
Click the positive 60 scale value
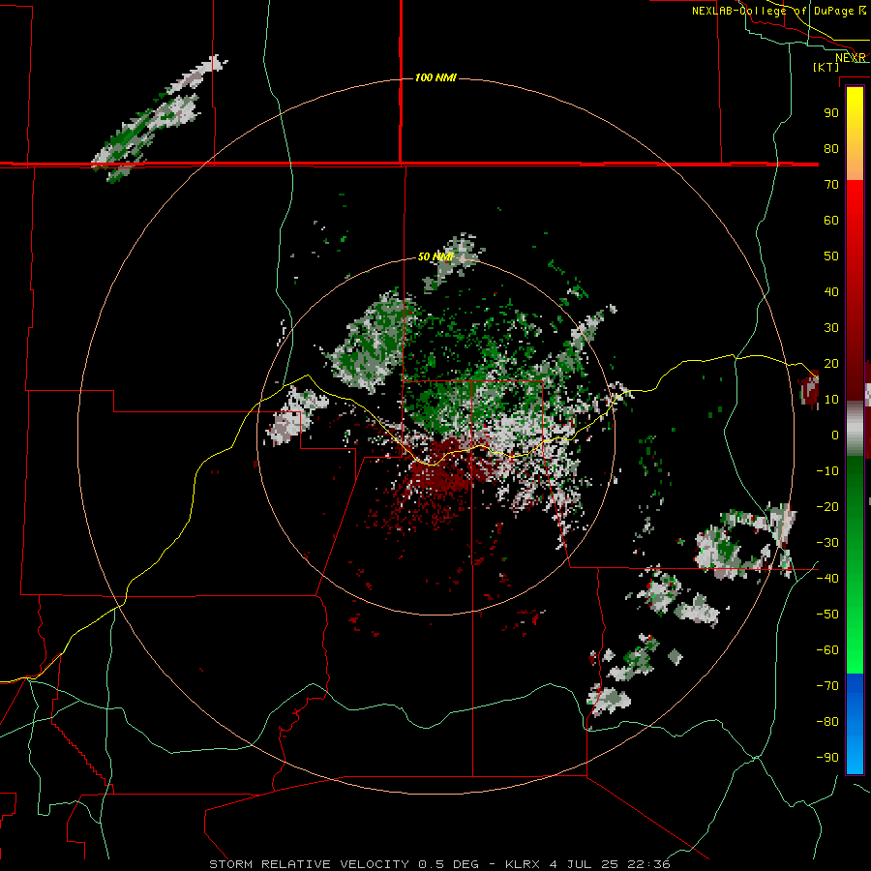(831, 220)
